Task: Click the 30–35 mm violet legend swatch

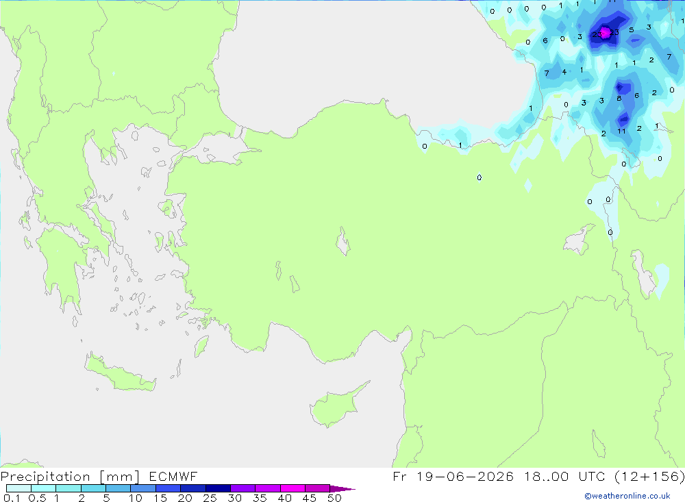Action: tap(242, 488)
